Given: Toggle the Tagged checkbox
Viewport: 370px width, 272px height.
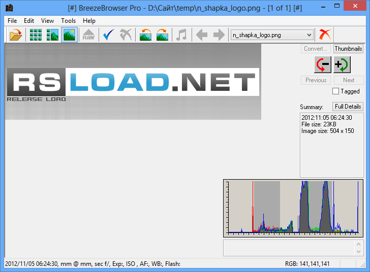Looking at the screenshot, I should [x=335, y=91].
